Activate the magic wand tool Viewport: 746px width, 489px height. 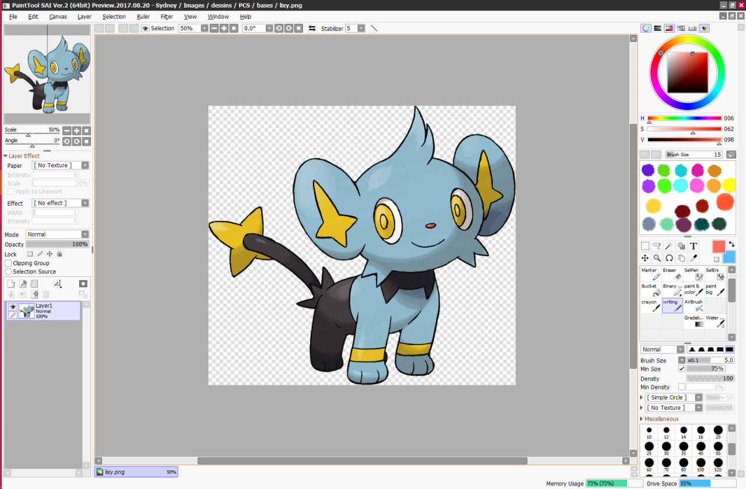670,246
